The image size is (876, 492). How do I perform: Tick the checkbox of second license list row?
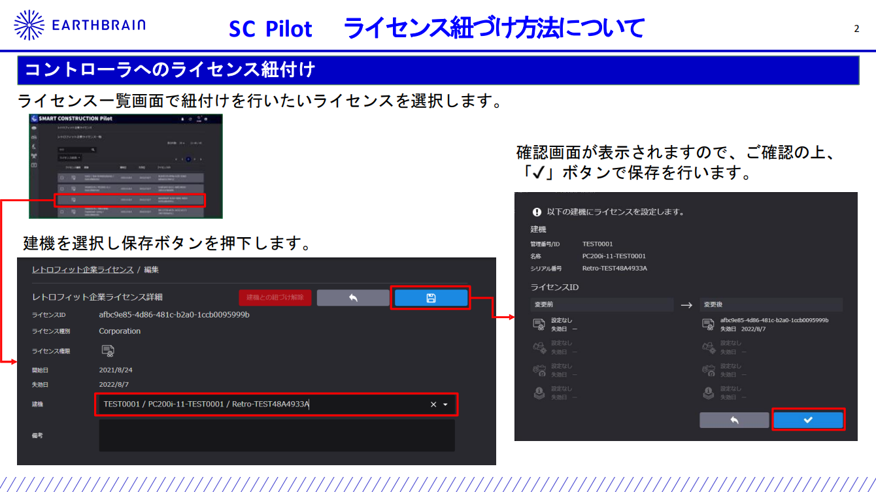62,189
